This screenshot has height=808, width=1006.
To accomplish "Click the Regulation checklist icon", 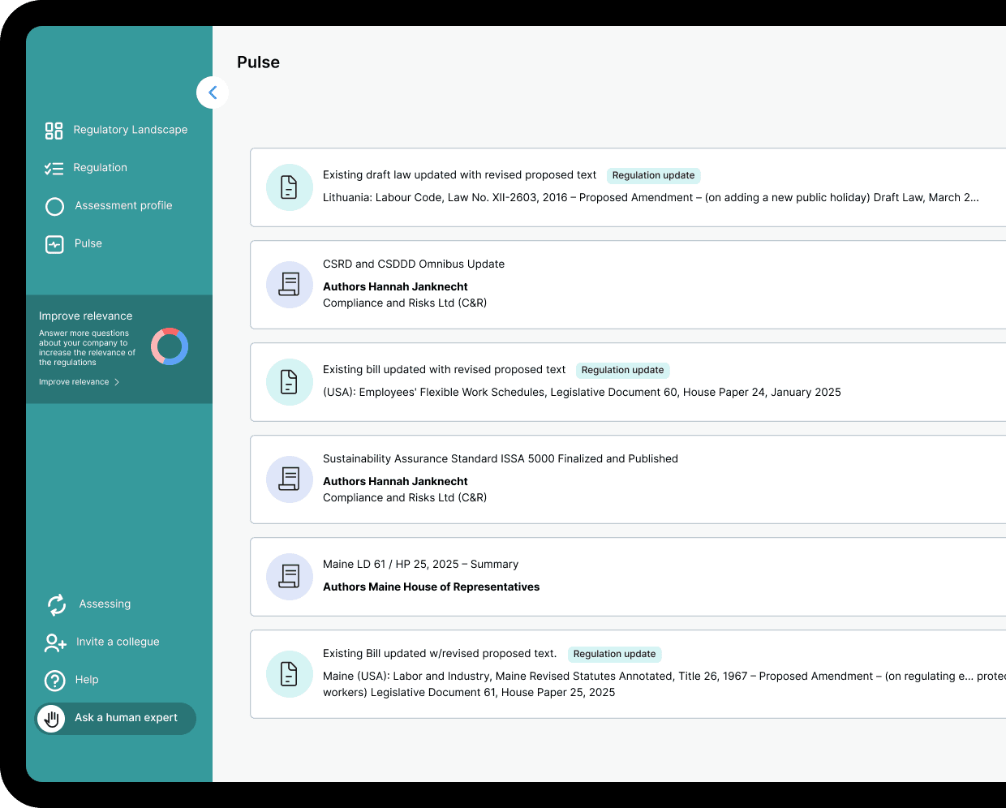I will point(54,169).
